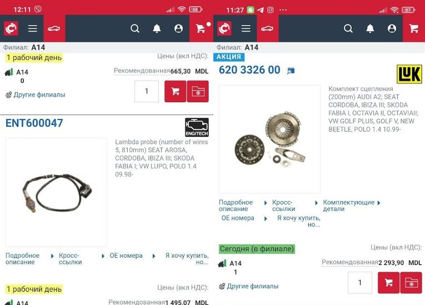The height and width of the screenshot is (305, 425).
Task: Add the LUK clutch kit to cart
Action: tap(389, 283)
